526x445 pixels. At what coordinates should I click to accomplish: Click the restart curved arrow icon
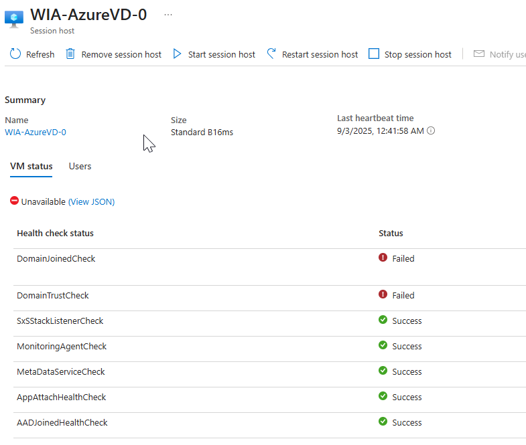pos(271,54)
